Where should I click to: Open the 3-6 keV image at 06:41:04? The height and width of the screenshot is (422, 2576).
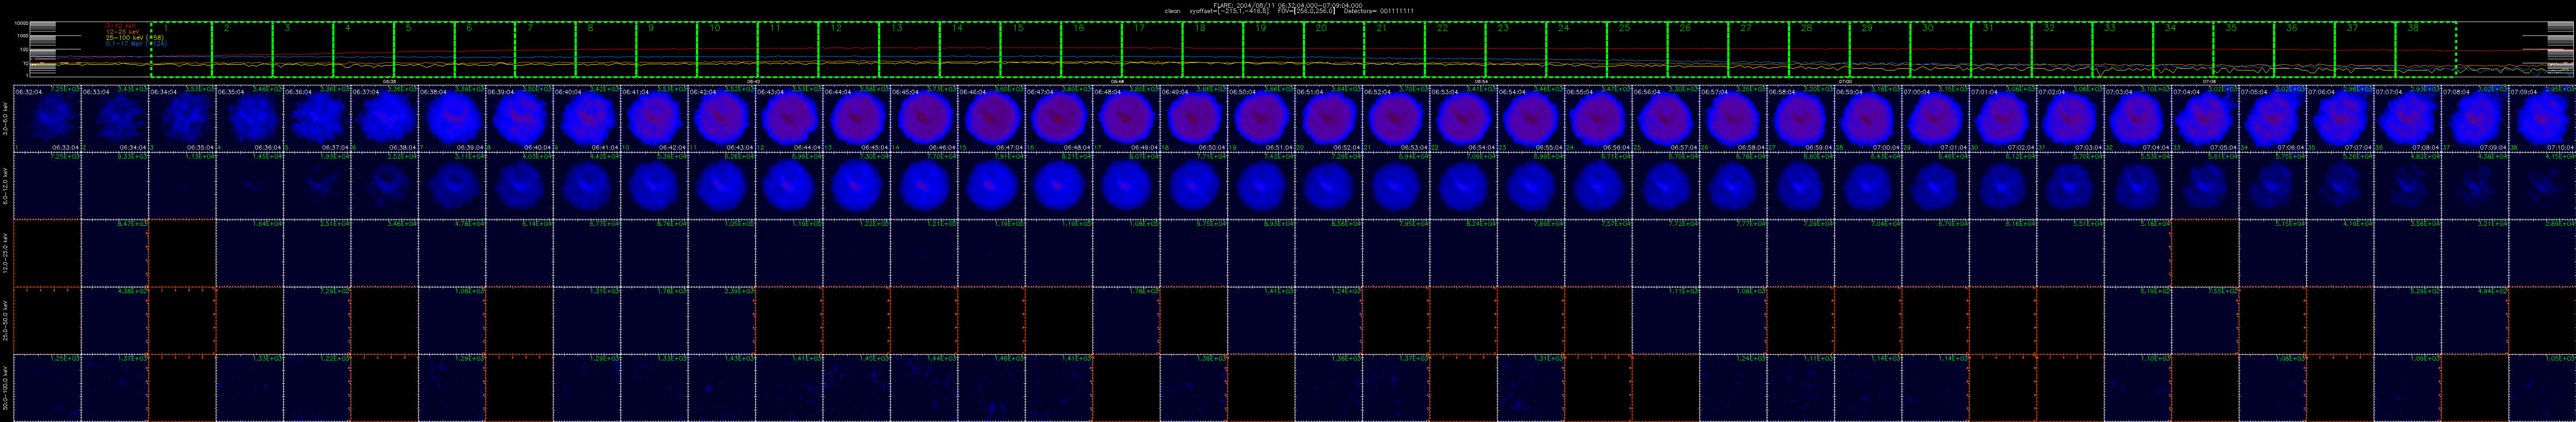[x=655, y=119]
